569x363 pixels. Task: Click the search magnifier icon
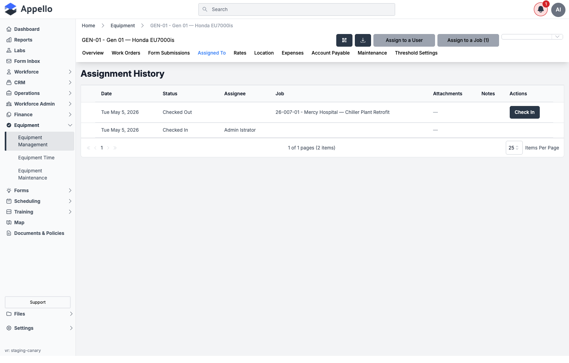click(x=205, y=9)
